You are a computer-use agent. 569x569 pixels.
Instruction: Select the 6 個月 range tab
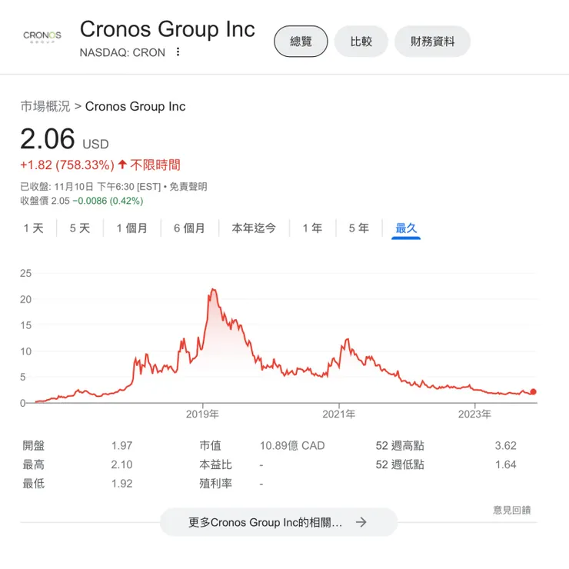point(189,228)
